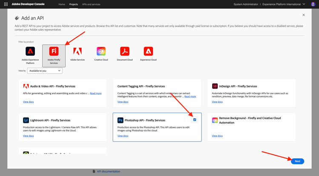Navigate to the Home tab
The height and width of the screenshot is (176, 319).
62,4
